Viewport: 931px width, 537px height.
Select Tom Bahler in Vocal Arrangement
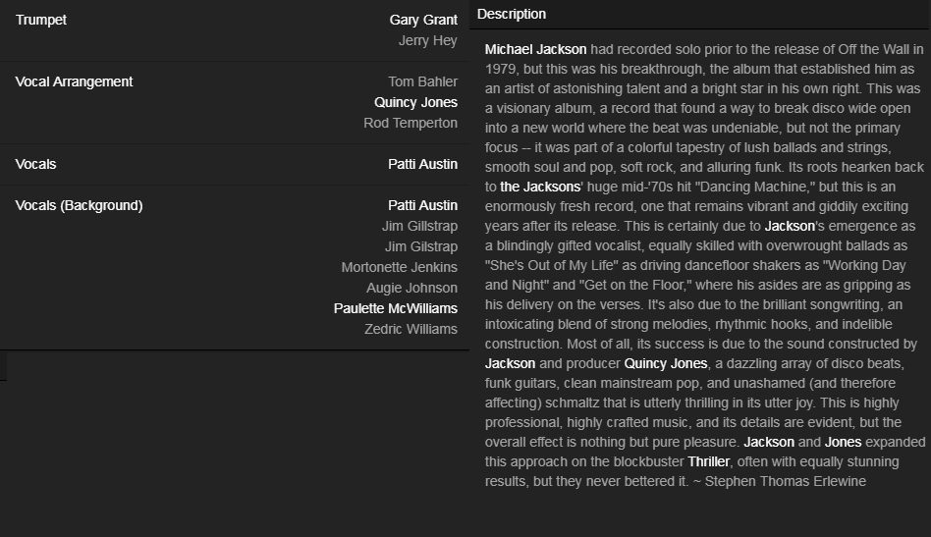[422, 81]
